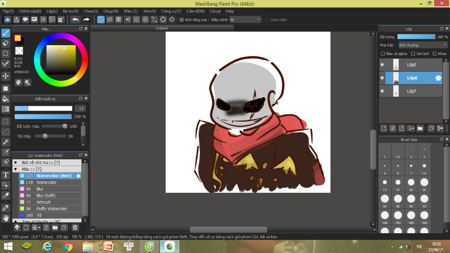Open Tệp(F) menu
This screenshot has height=253, width=450.
click(x=8, y=11)
